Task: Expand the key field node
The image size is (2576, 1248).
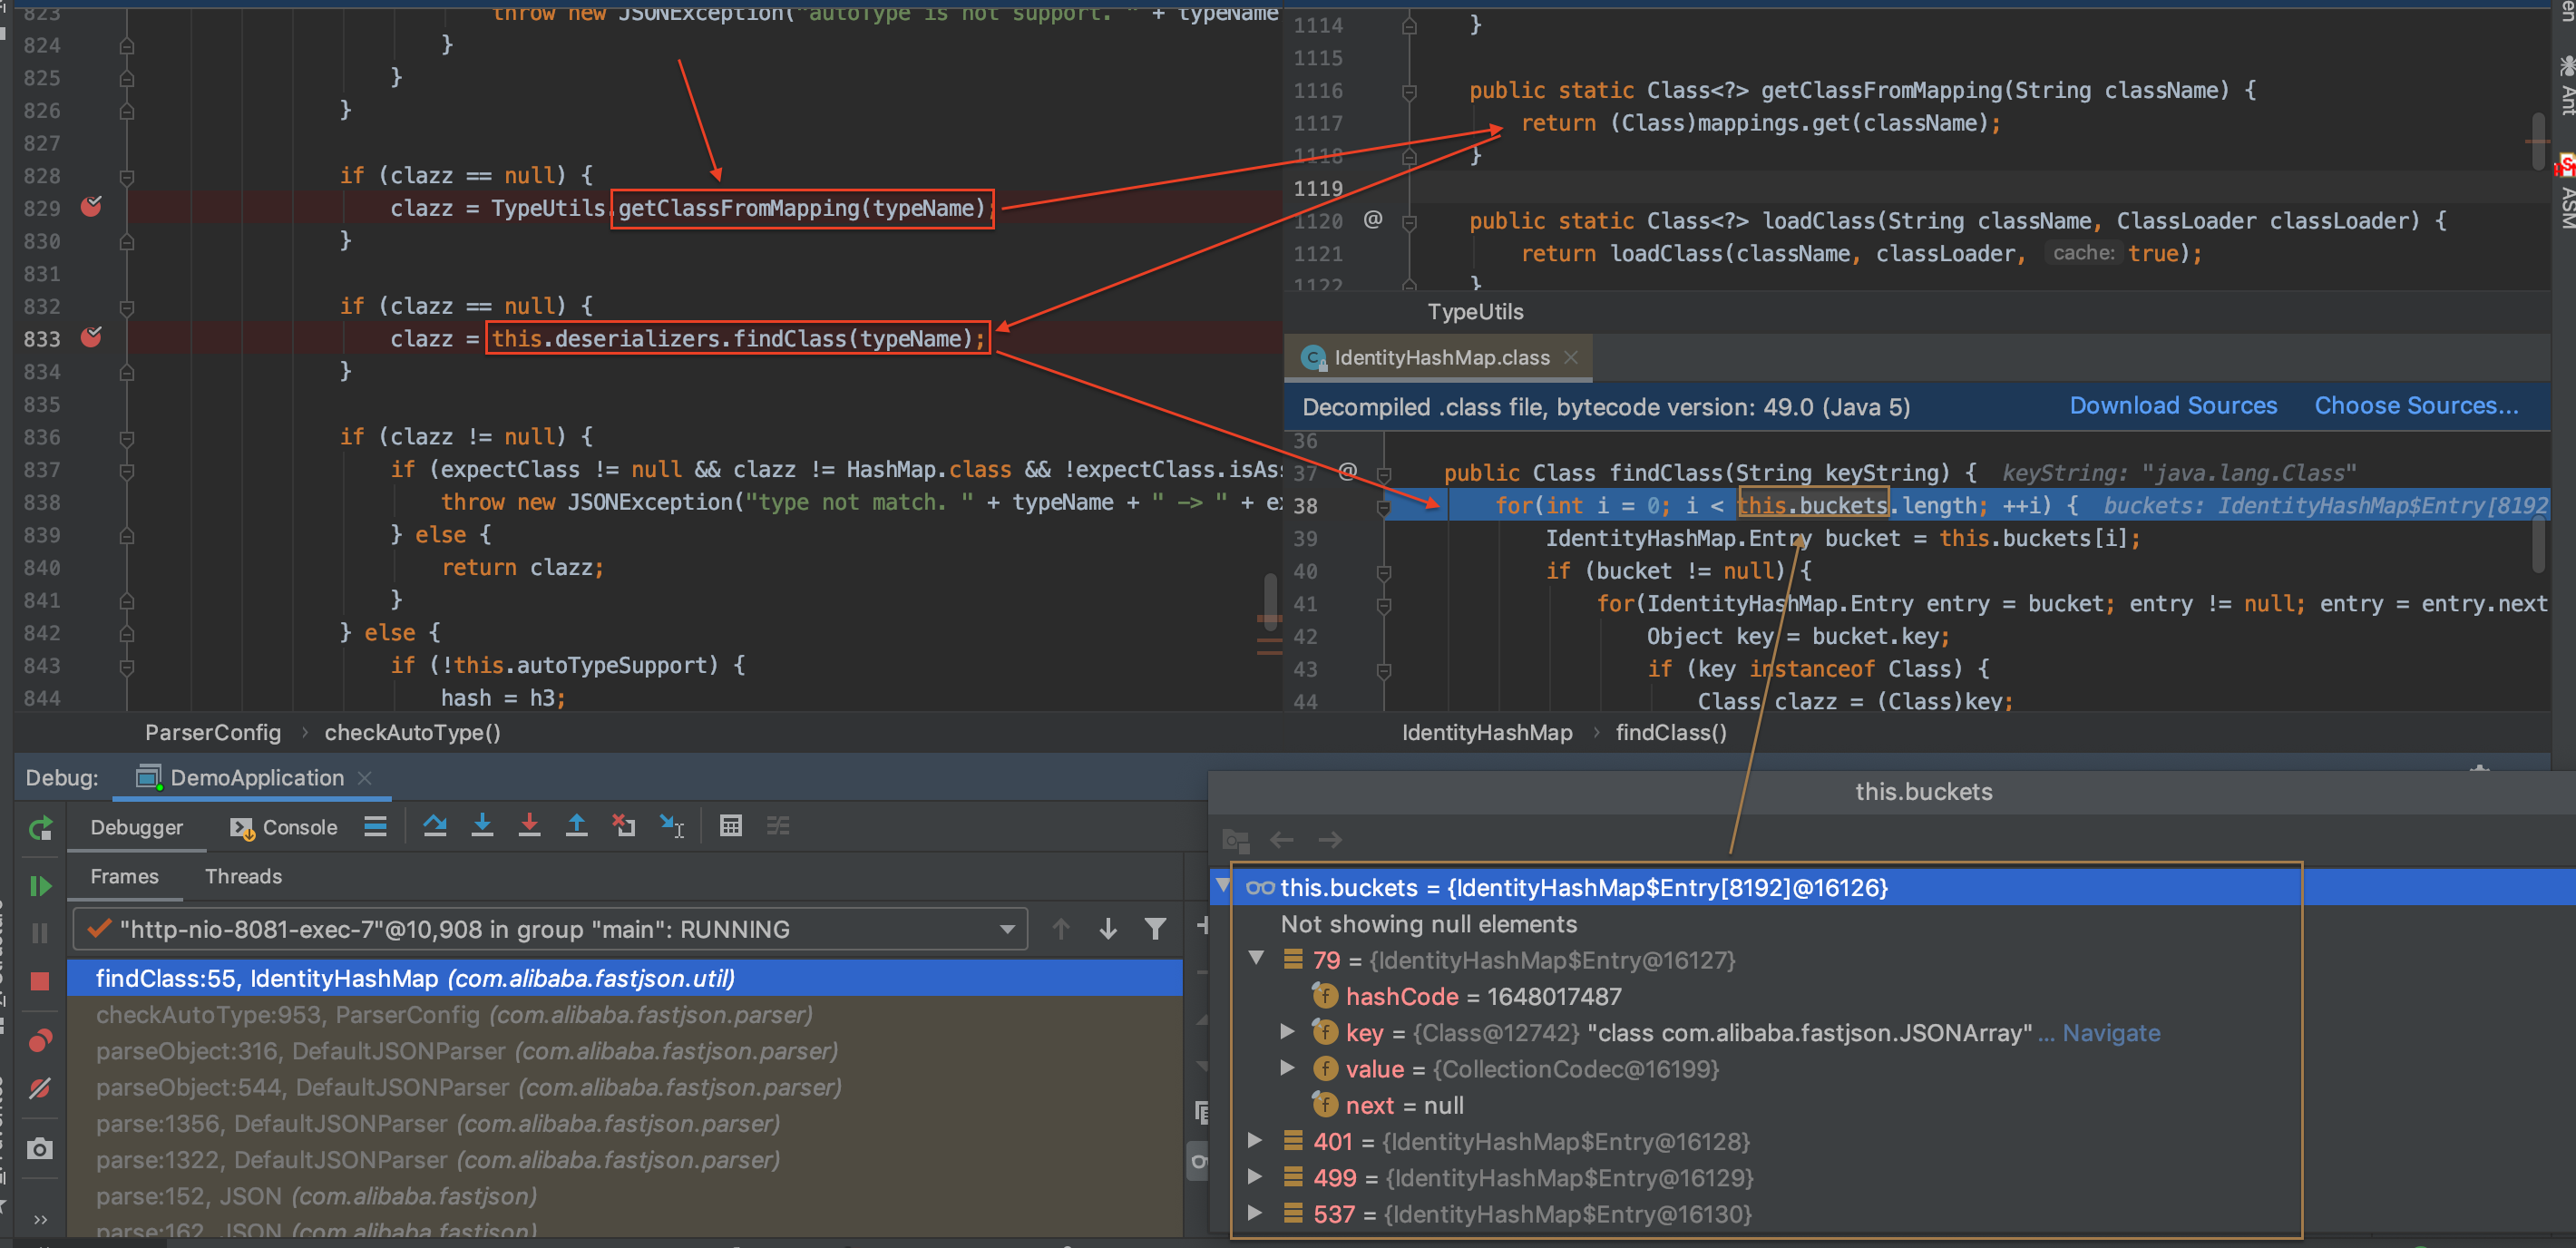Action: tap(1288, 1032)
